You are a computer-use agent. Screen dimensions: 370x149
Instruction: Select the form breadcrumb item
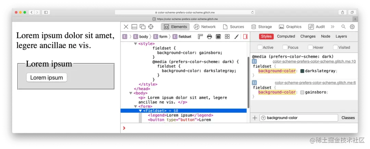[160, 37]
